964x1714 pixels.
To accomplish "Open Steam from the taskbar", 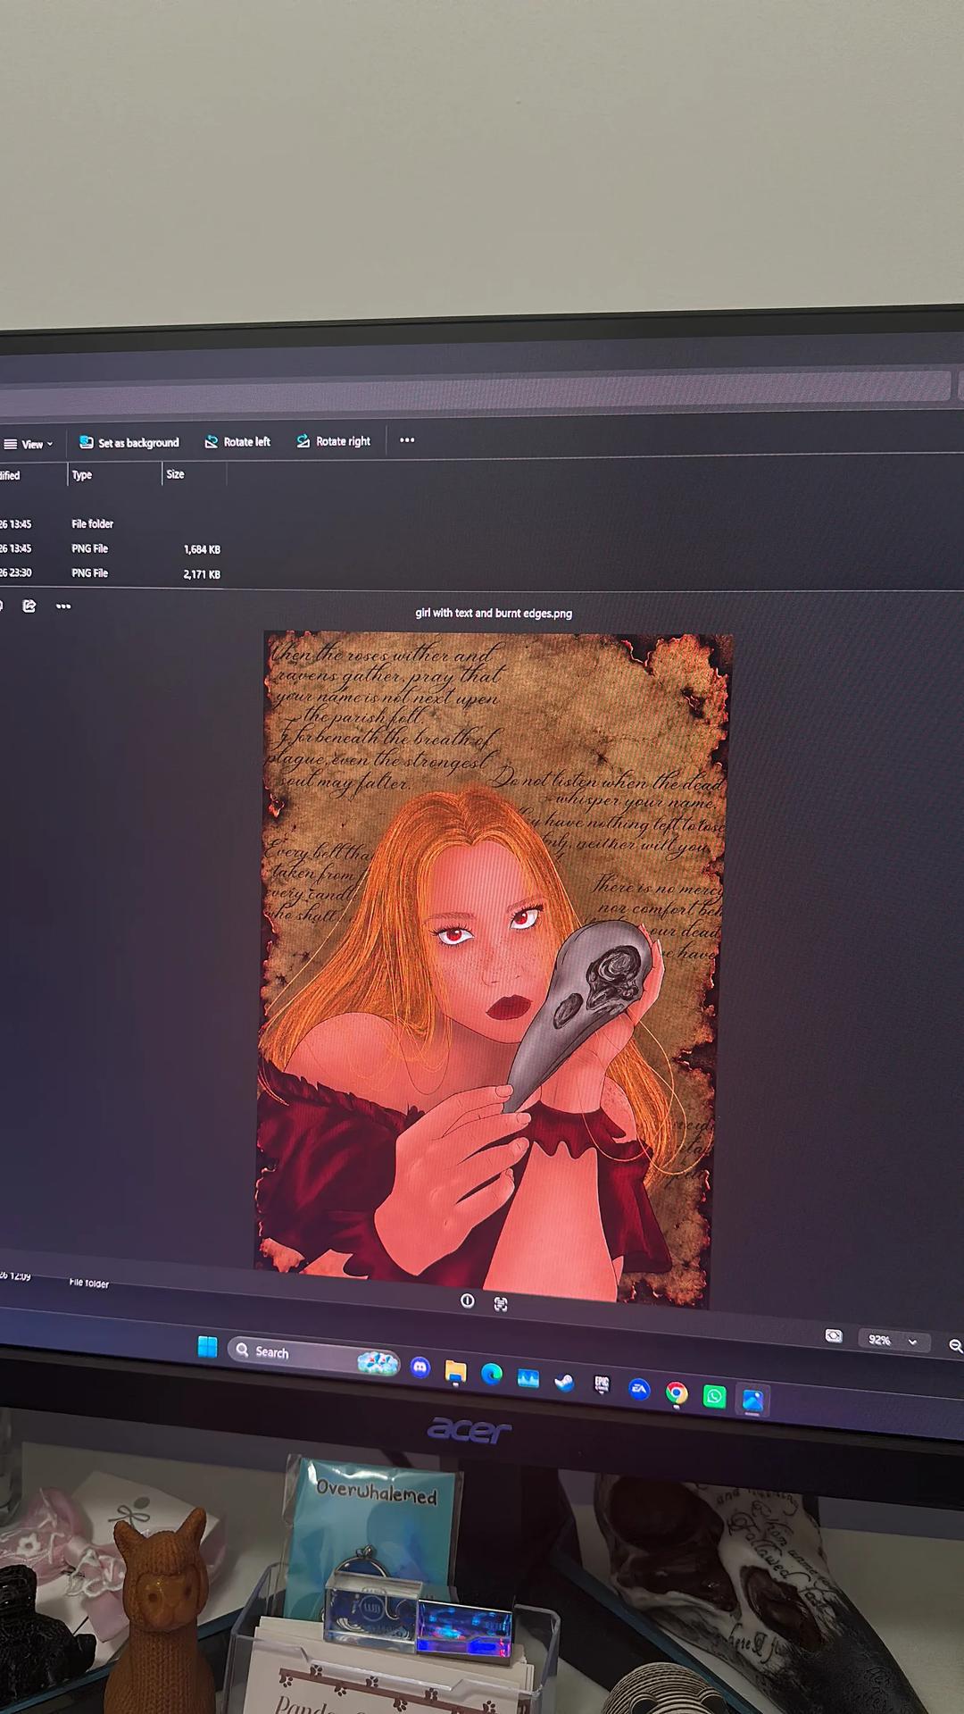I will pyautogui.click(x=564, y=1383).
